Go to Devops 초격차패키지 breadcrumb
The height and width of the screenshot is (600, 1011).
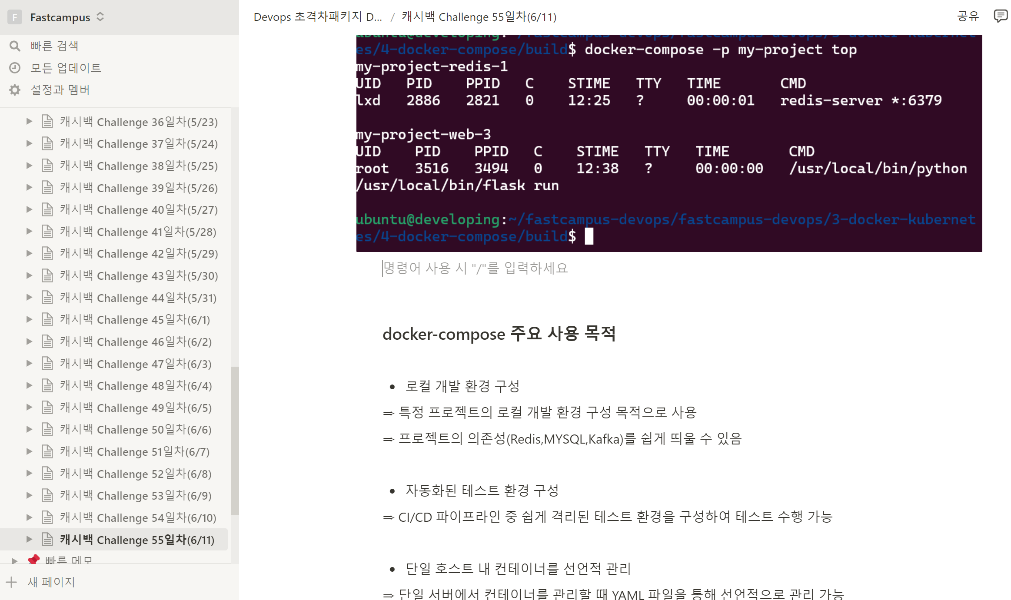[318, 17]
